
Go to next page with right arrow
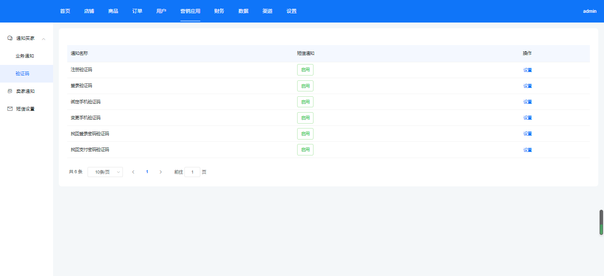(161, 172)
